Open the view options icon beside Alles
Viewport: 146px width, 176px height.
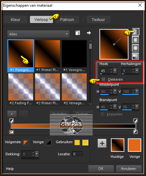[78, 33]
